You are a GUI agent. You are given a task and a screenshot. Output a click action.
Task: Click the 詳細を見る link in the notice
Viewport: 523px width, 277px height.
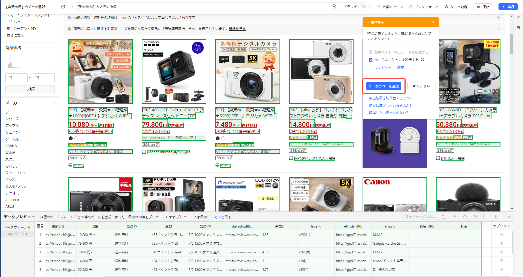237,29
